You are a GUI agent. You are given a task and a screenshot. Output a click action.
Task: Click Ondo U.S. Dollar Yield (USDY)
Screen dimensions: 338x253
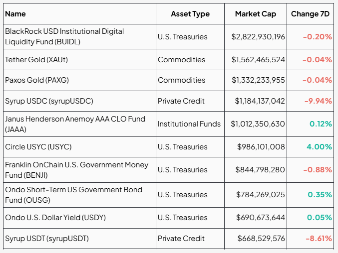[x=55, y=218]
